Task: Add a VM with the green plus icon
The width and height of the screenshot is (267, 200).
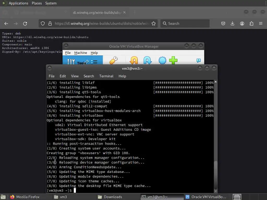Action: click(173, 60)
